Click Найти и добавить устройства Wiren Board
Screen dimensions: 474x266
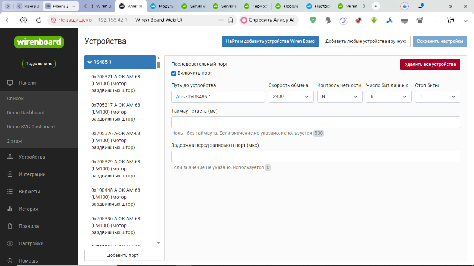[x=270, y=41]
